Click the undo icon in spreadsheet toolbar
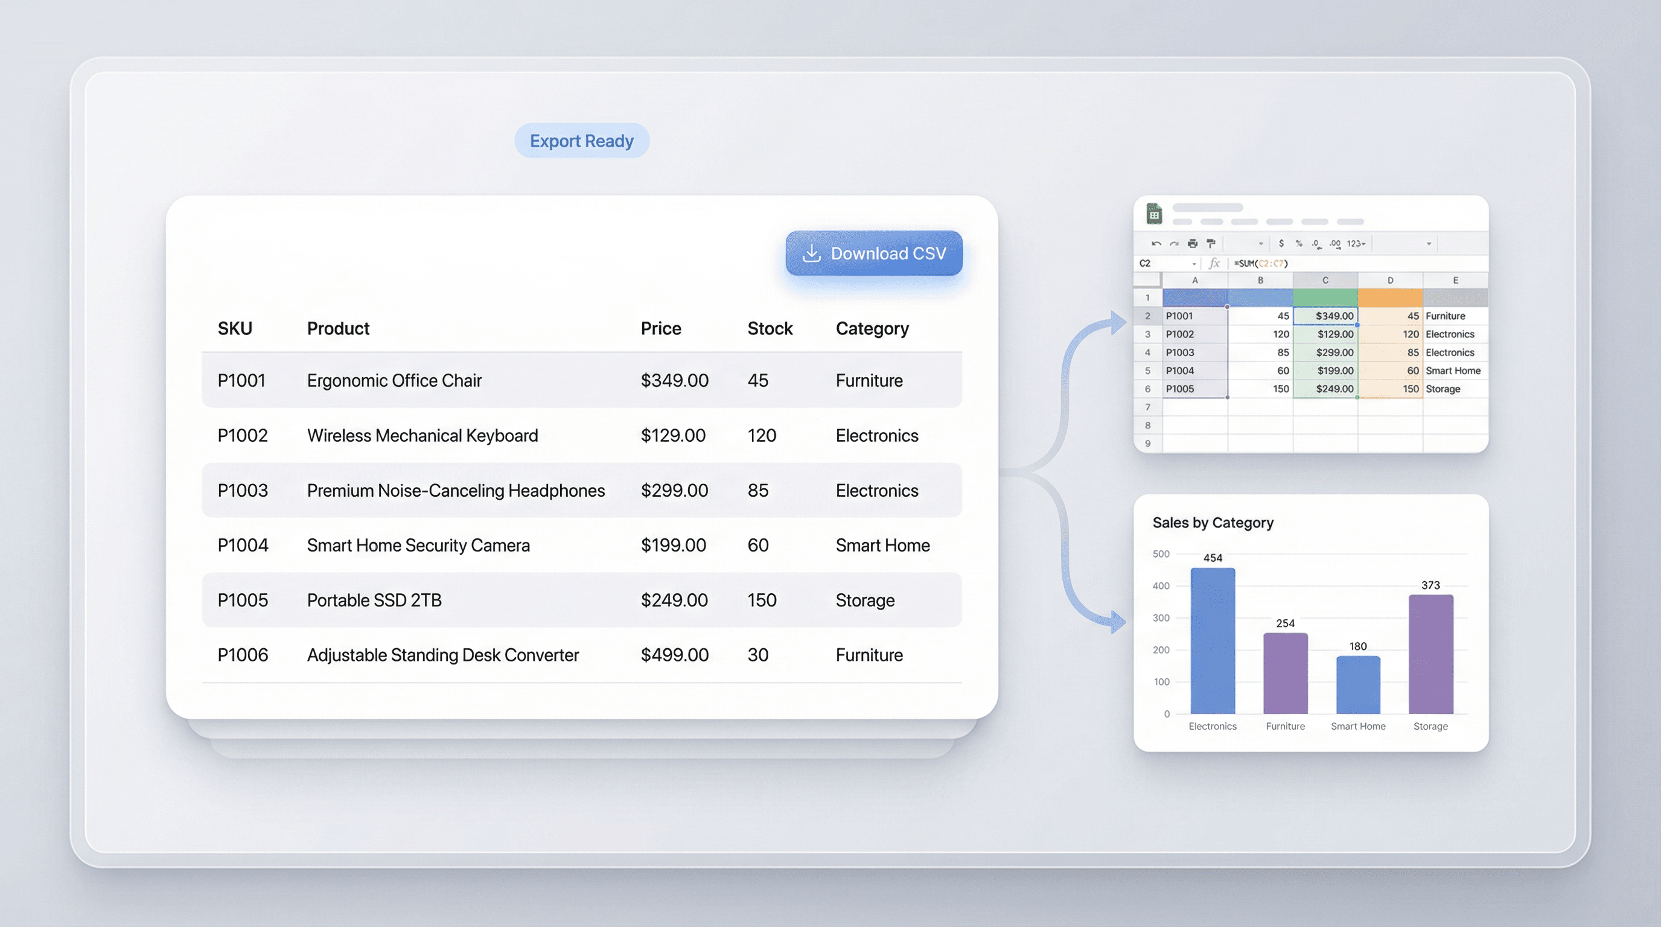Screen dimensions: 1661x927 pyautogui.click(x=1156, y=244)
